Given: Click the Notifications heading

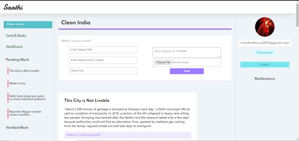Looking at the screenshot, I should tap(264, 78).
